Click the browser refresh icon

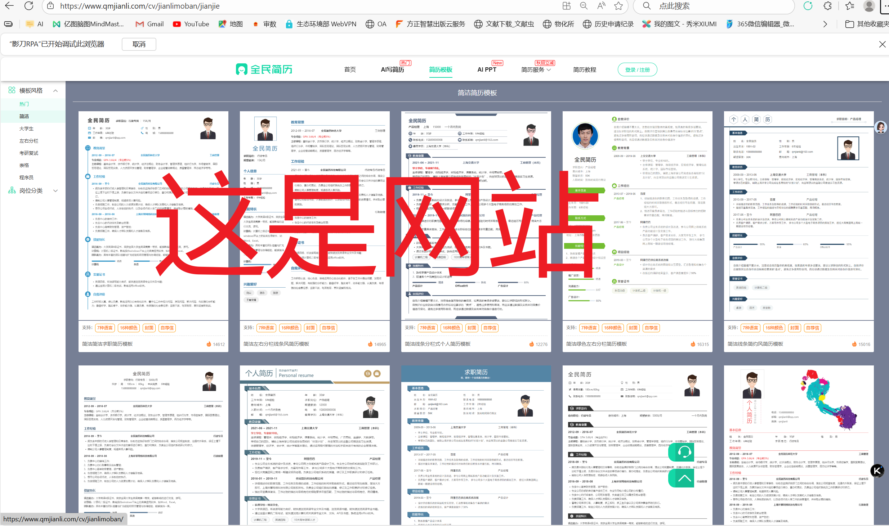click(x=29, y=6)
